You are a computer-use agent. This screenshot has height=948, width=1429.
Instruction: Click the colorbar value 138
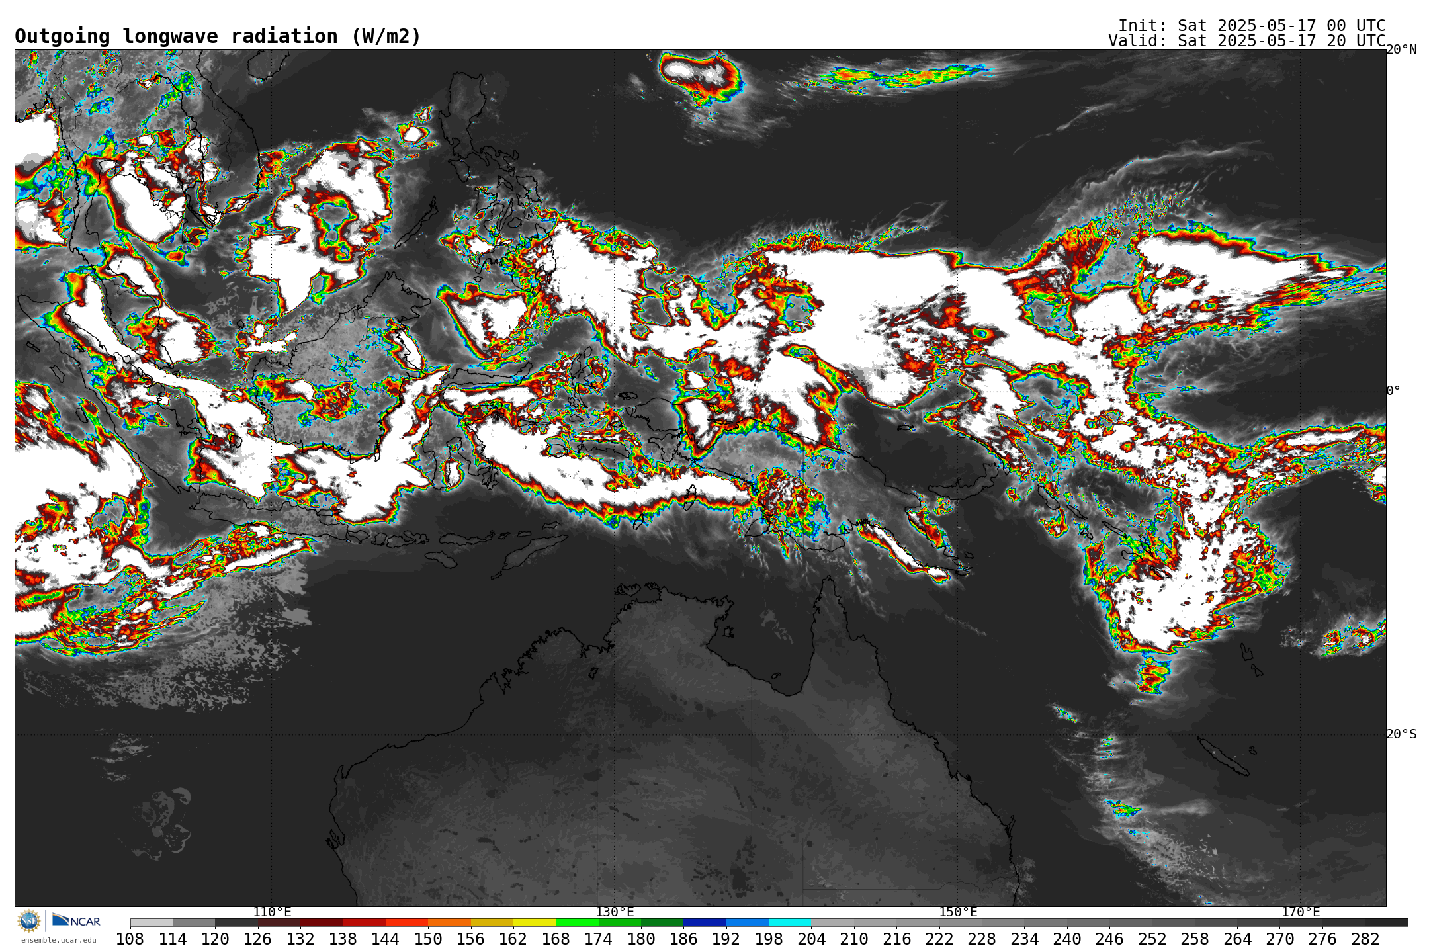(x=343, y=939)
